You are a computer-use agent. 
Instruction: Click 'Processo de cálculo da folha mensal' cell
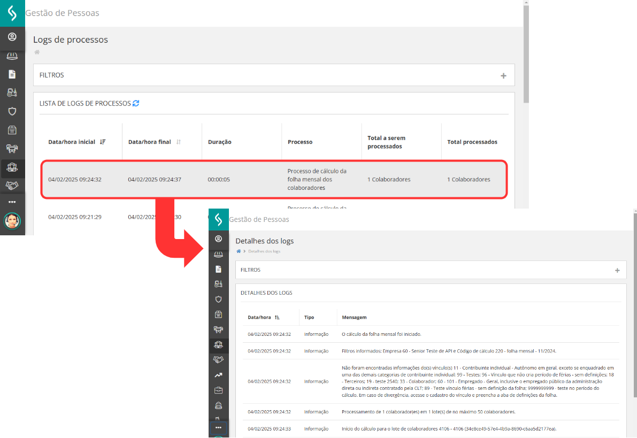(x=317, y=180)
